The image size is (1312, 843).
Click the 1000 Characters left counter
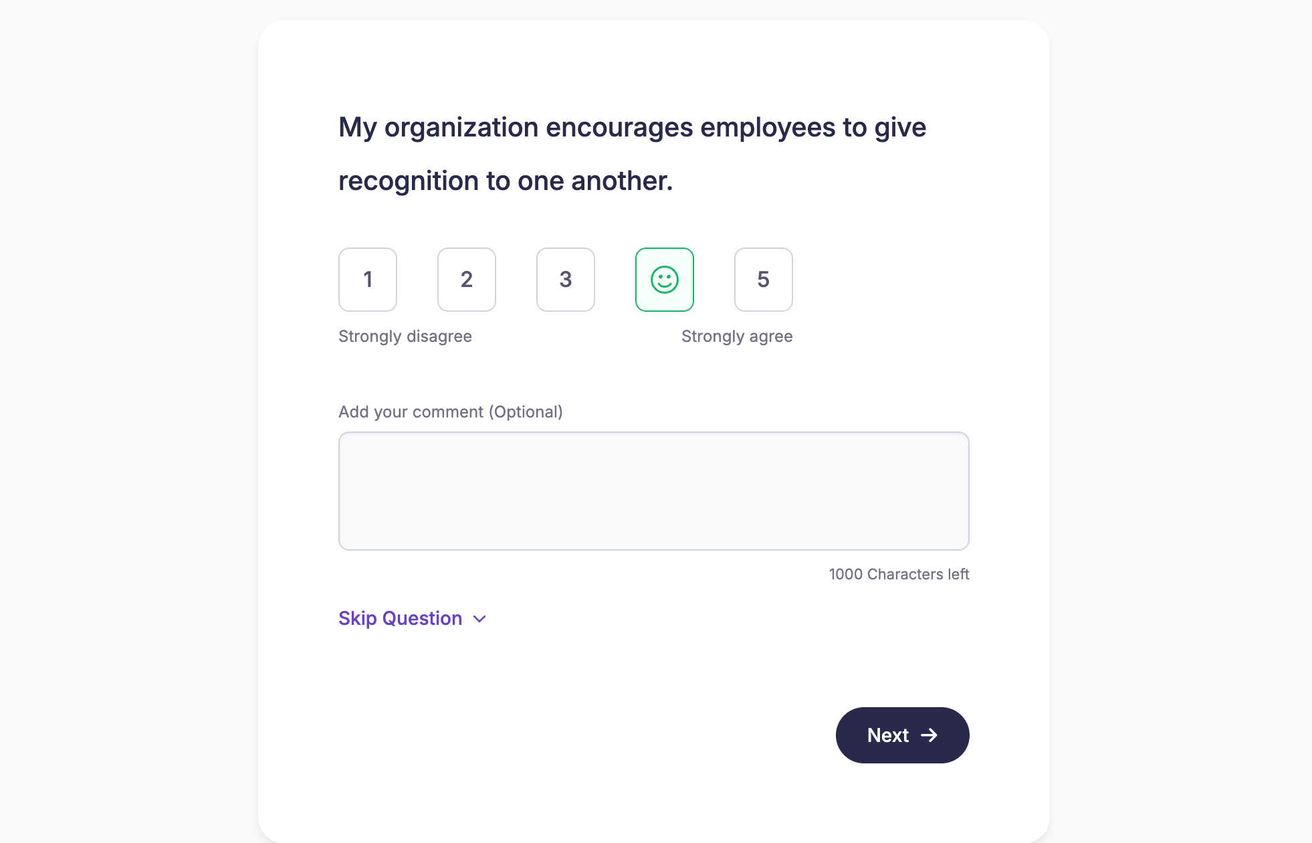click(x=899, y=574)
